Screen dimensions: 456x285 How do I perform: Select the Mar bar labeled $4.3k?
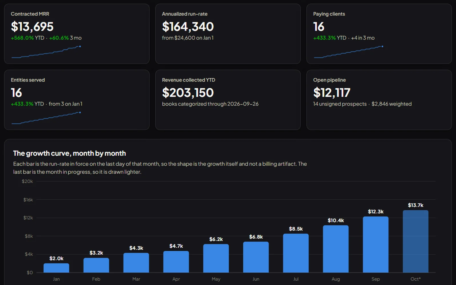click(136, 263)
